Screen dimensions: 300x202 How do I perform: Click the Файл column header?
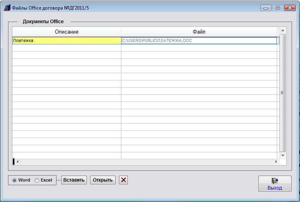coord(199,32)
